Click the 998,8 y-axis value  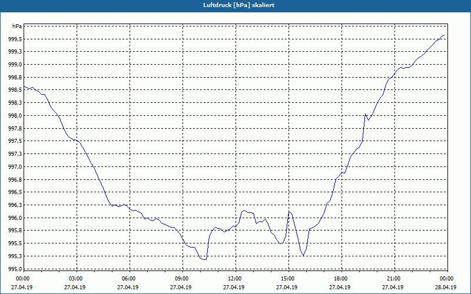[15, 78]
